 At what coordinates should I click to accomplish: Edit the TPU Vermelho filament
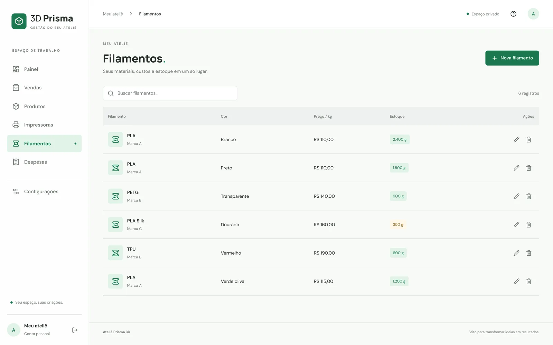[516, 253]
